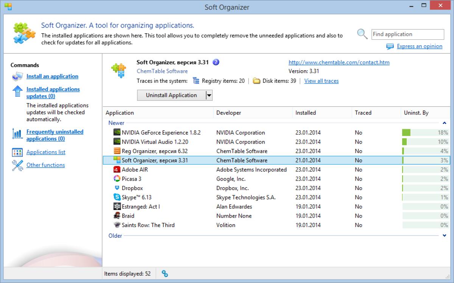Collapse the Newer group chevron
The image size is (454, 283).
443,122
